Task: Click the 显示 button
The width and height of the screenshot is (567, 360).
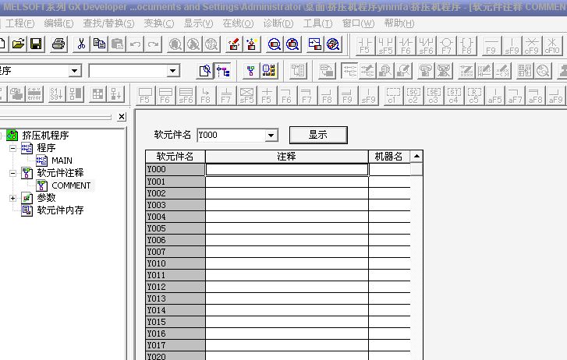Action: point(317,135)
